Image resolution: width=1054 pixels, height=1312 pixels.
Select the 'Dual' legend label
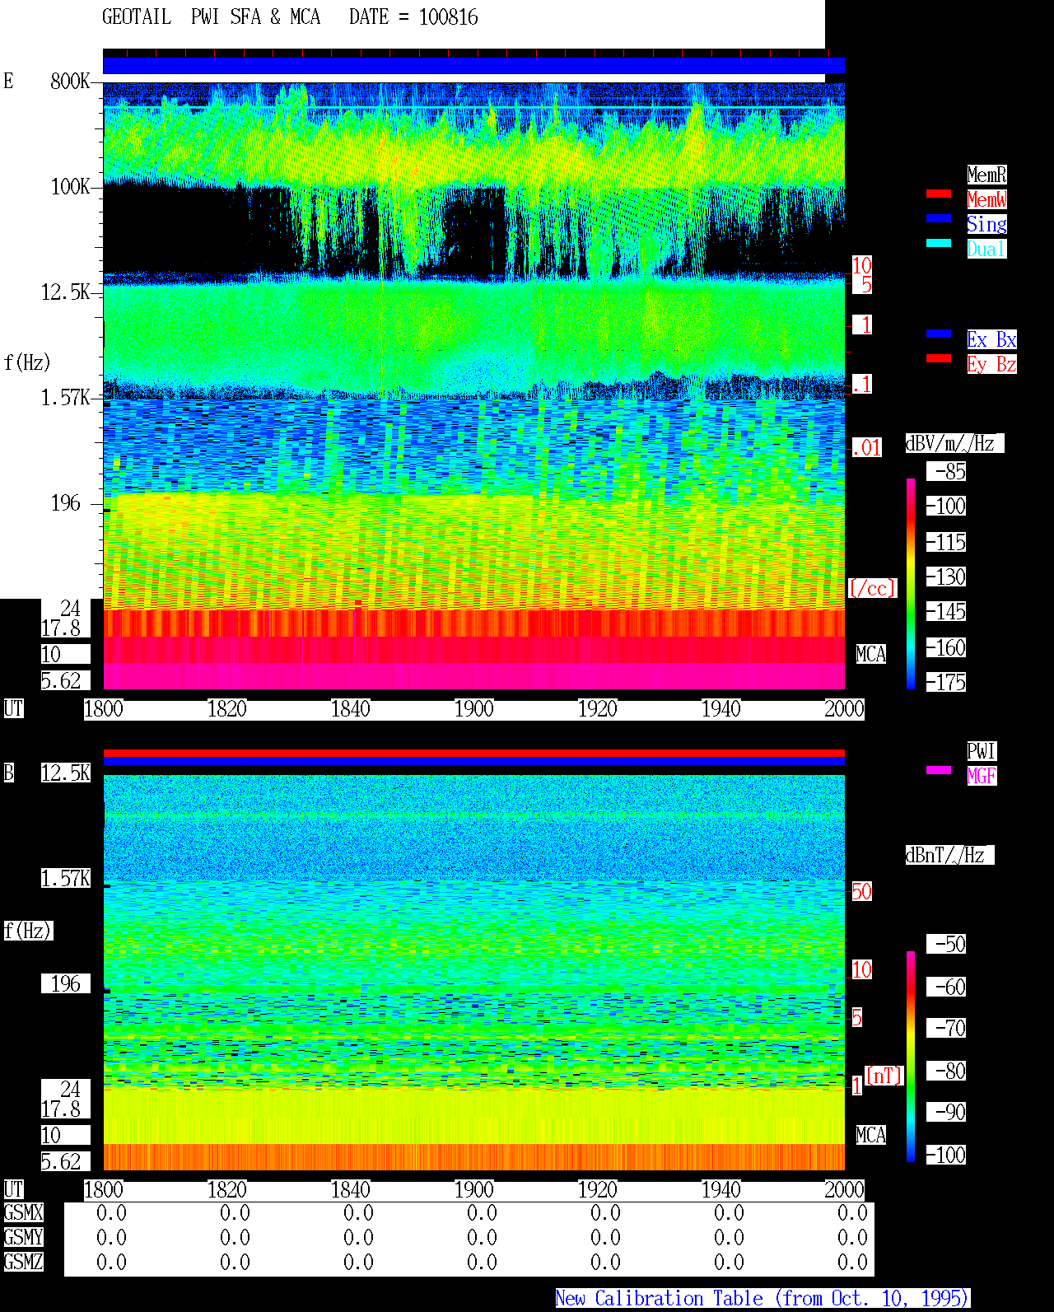click(986, 249)
